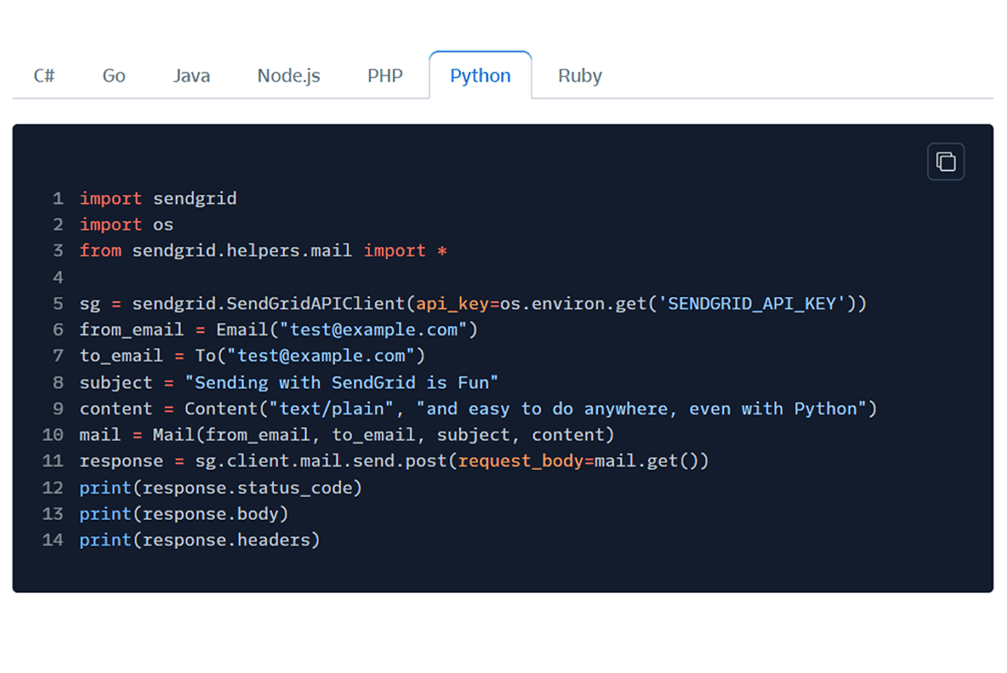Click the 'to_email' variable on line 7
The width and height of the screenshot is (1007, 673).
tap(121, 356)
